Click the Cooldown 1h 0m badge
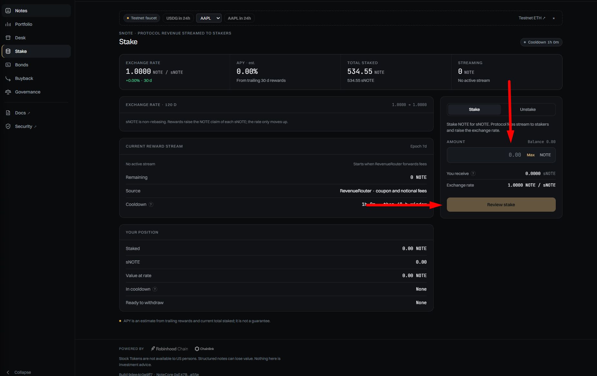The width and height of the screenshot is (597, 376). click(541, 42)
